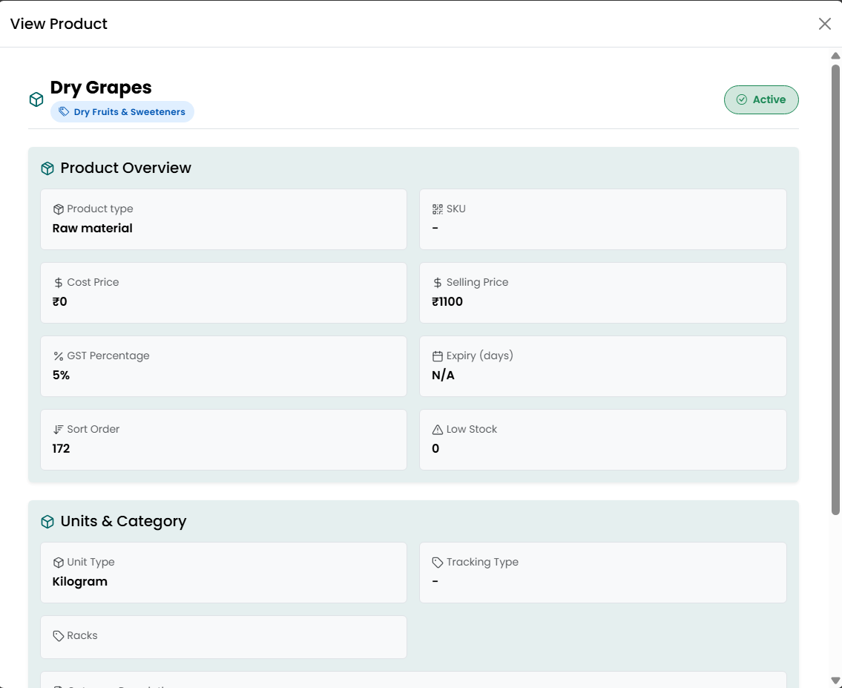Click the N/A expiry value
The image size is (842, 688).
click(443, 376)
